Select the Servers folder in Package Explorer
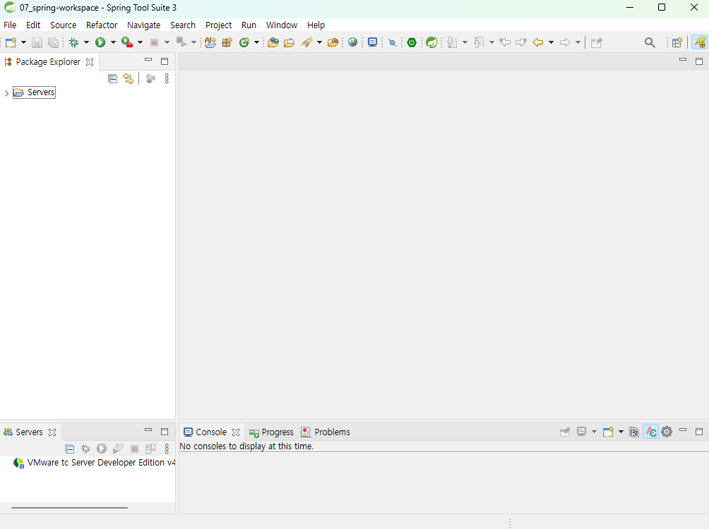Viewport: 709px width, 529px height. click(x=35, y=92)
